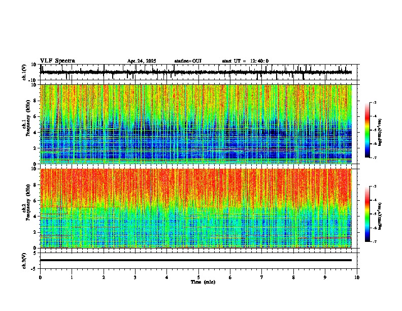This screenshot has height=311, width=402.
Task: Click the "-10" tick on ch.1(V) axis
Action: (33, 80)
